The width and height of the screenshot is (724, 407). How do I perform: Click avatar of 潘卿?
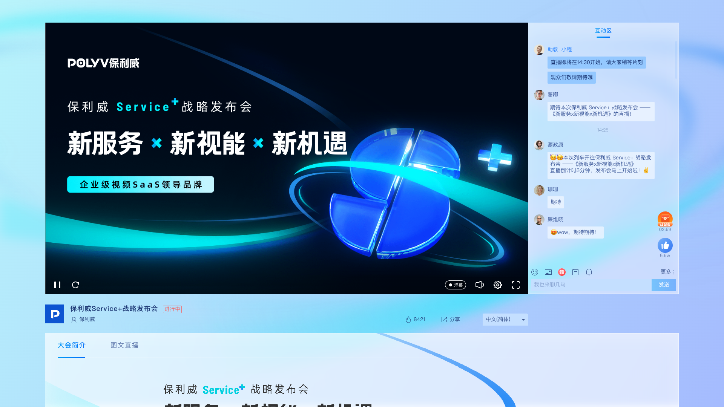(539, 95)
